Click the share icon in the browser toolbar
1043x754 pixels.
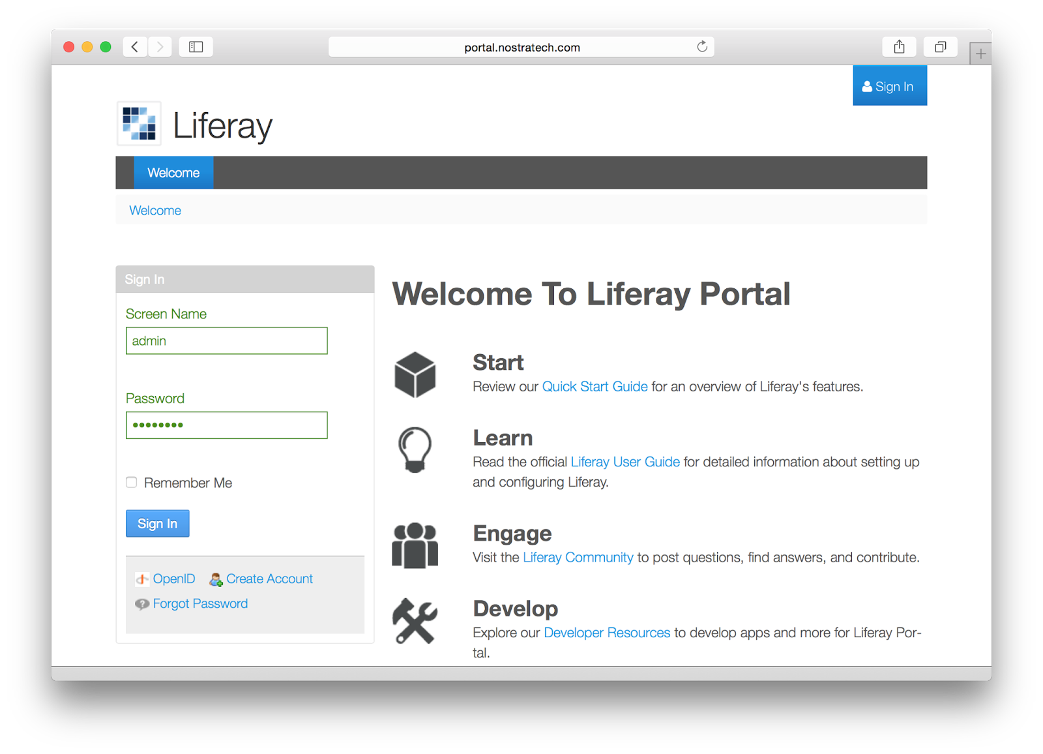pos(899,46)
